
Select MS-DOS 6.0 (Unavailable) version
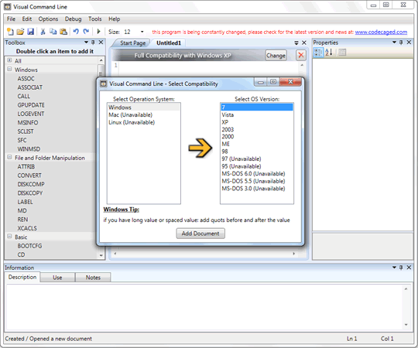point(257,173)
